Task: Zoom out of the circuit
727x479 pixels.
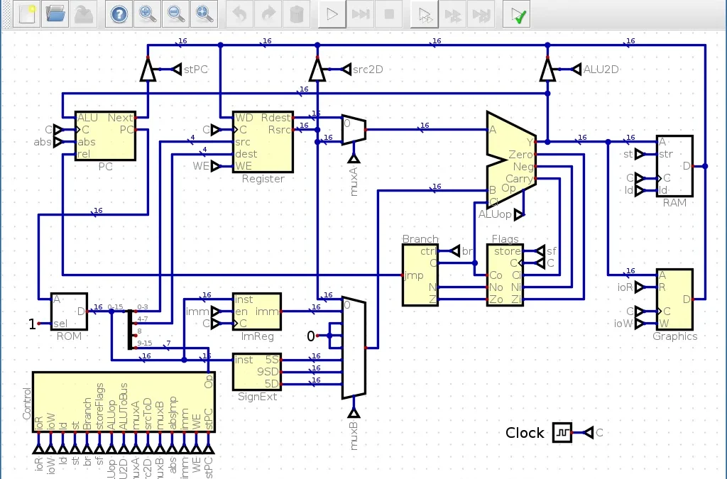Action: (175, 13)
